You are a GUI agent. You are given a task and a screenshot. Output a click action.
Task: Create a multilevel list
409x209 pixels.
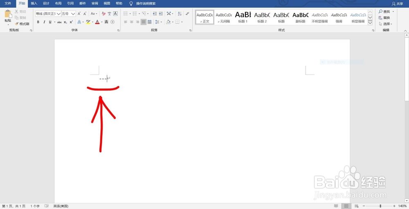(144, 13)
